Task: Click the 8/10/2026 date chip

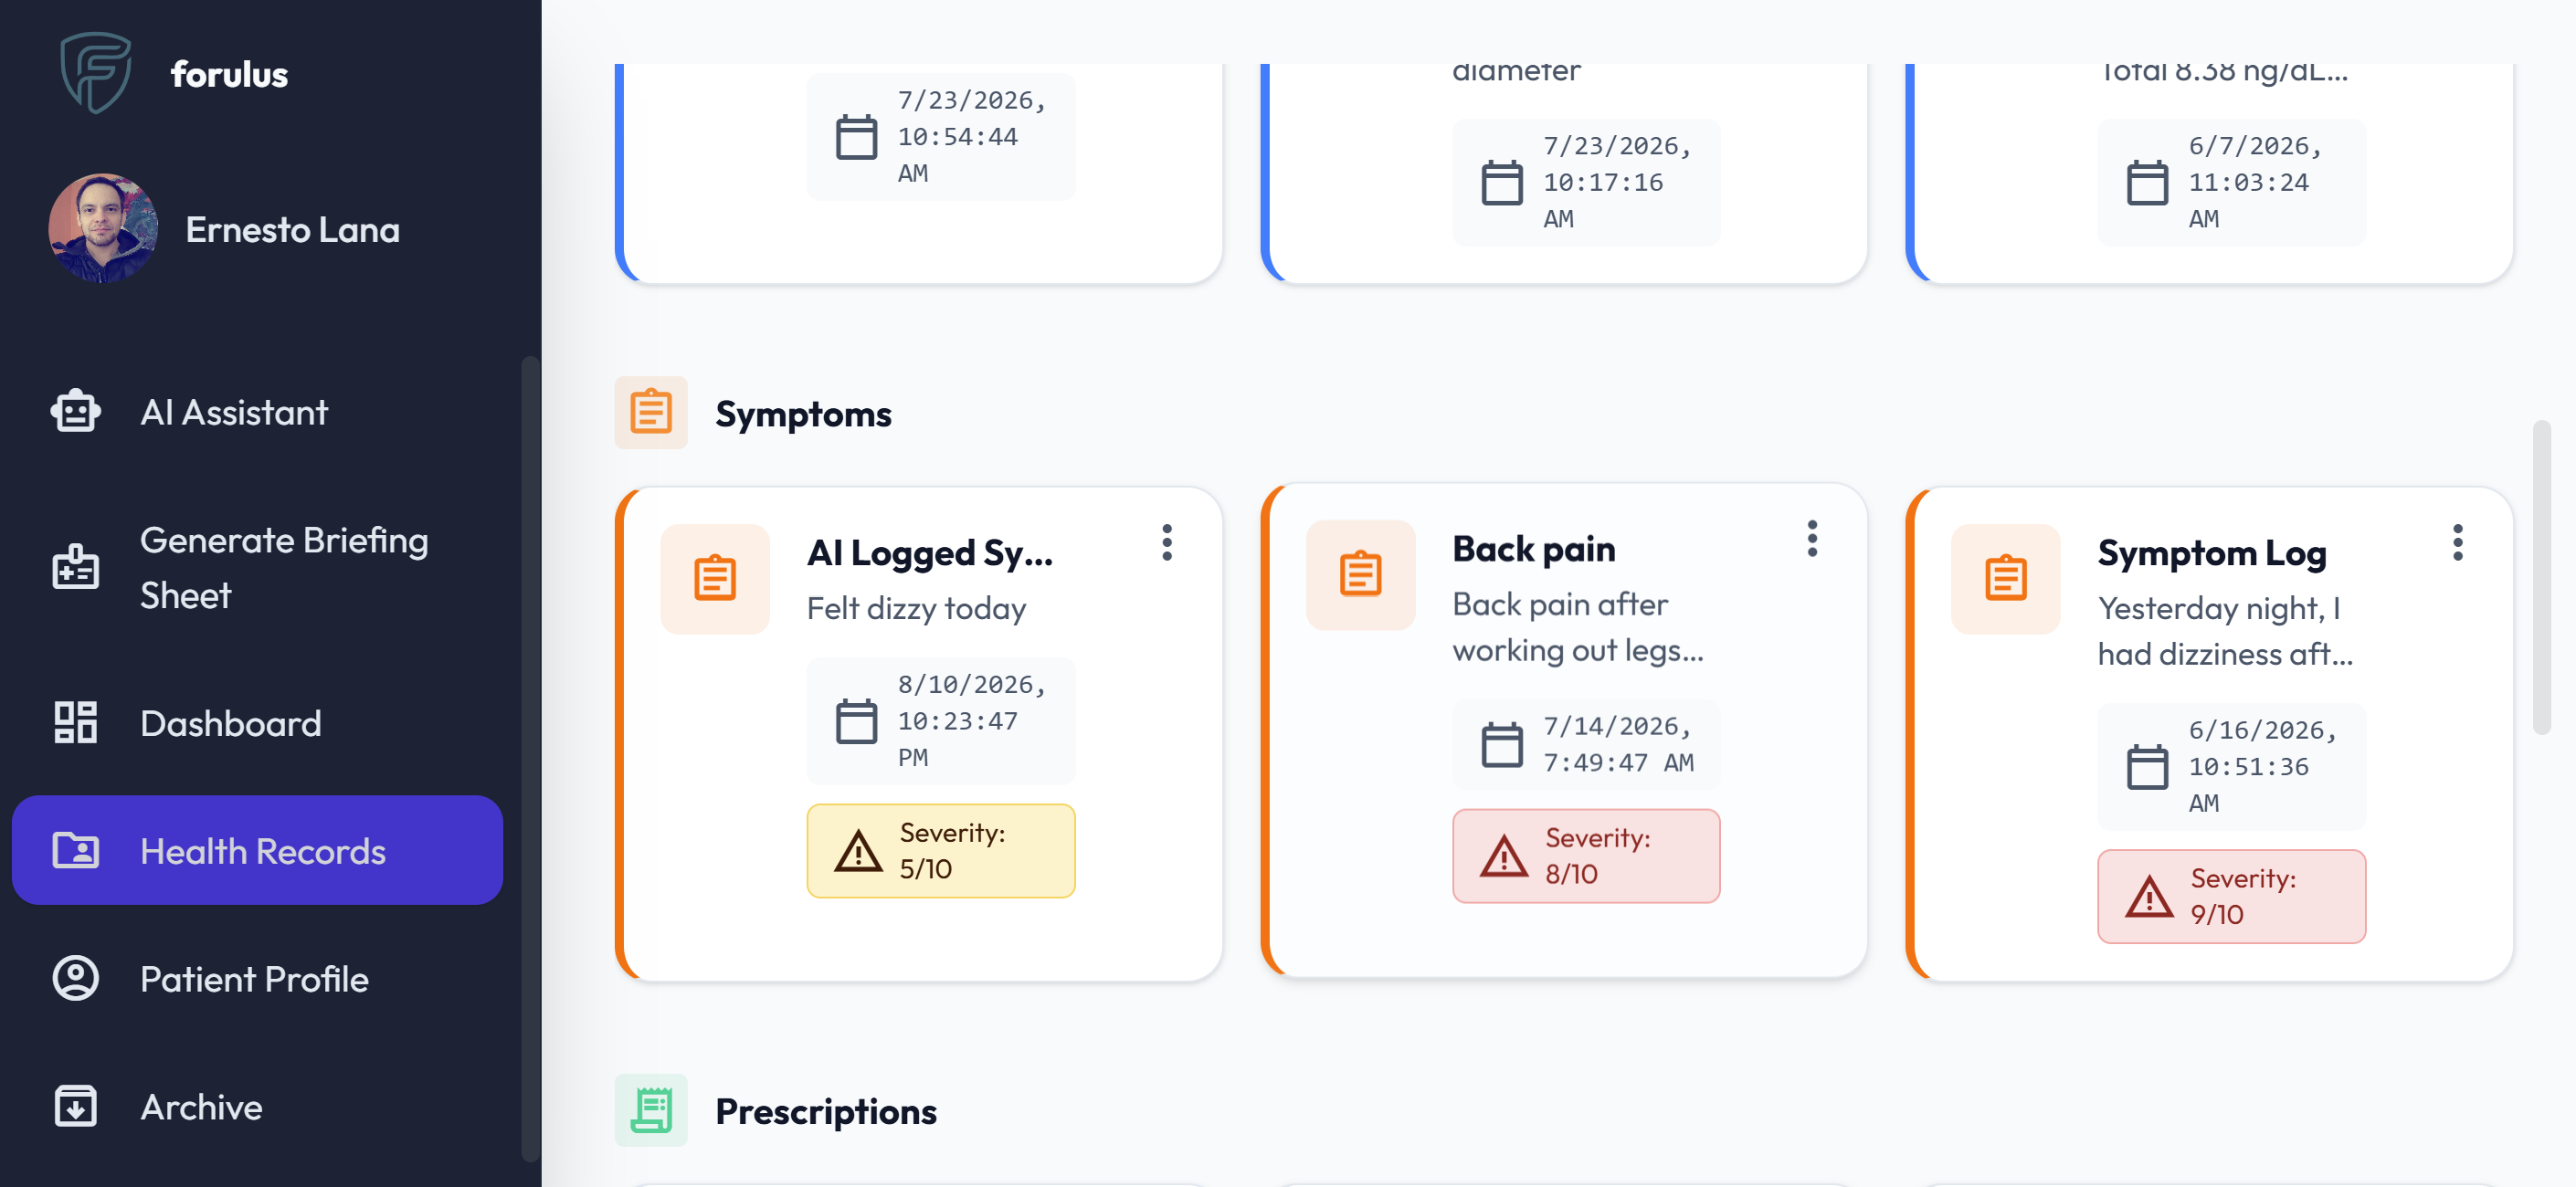Action: tap(941, 720)
